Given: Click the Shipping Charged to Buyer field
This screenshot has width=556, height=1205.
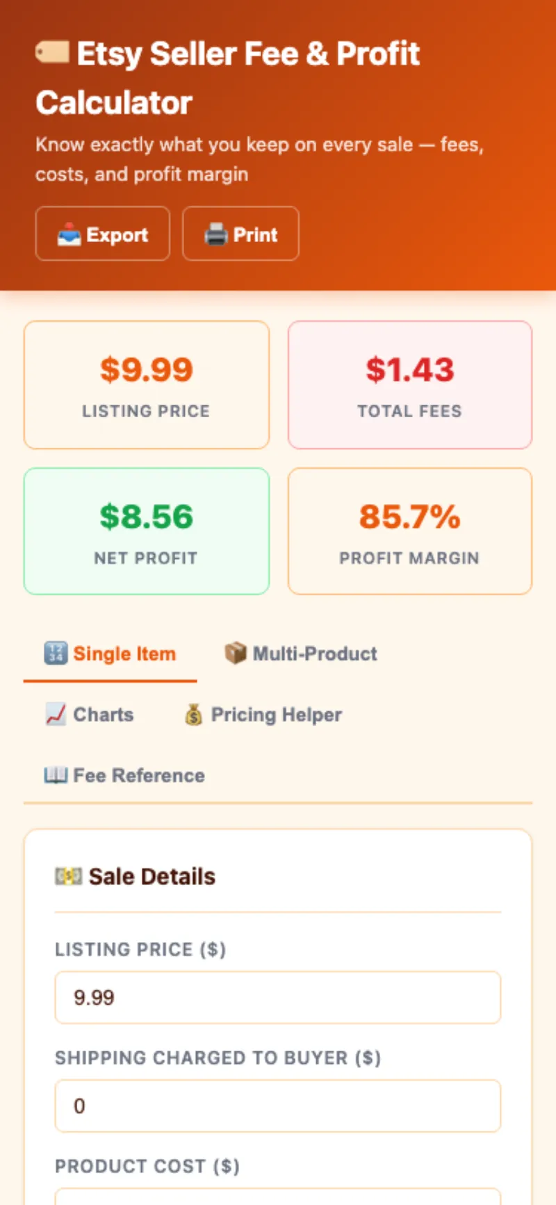Looking at the screenshot, I should [x=277, y=1106].
